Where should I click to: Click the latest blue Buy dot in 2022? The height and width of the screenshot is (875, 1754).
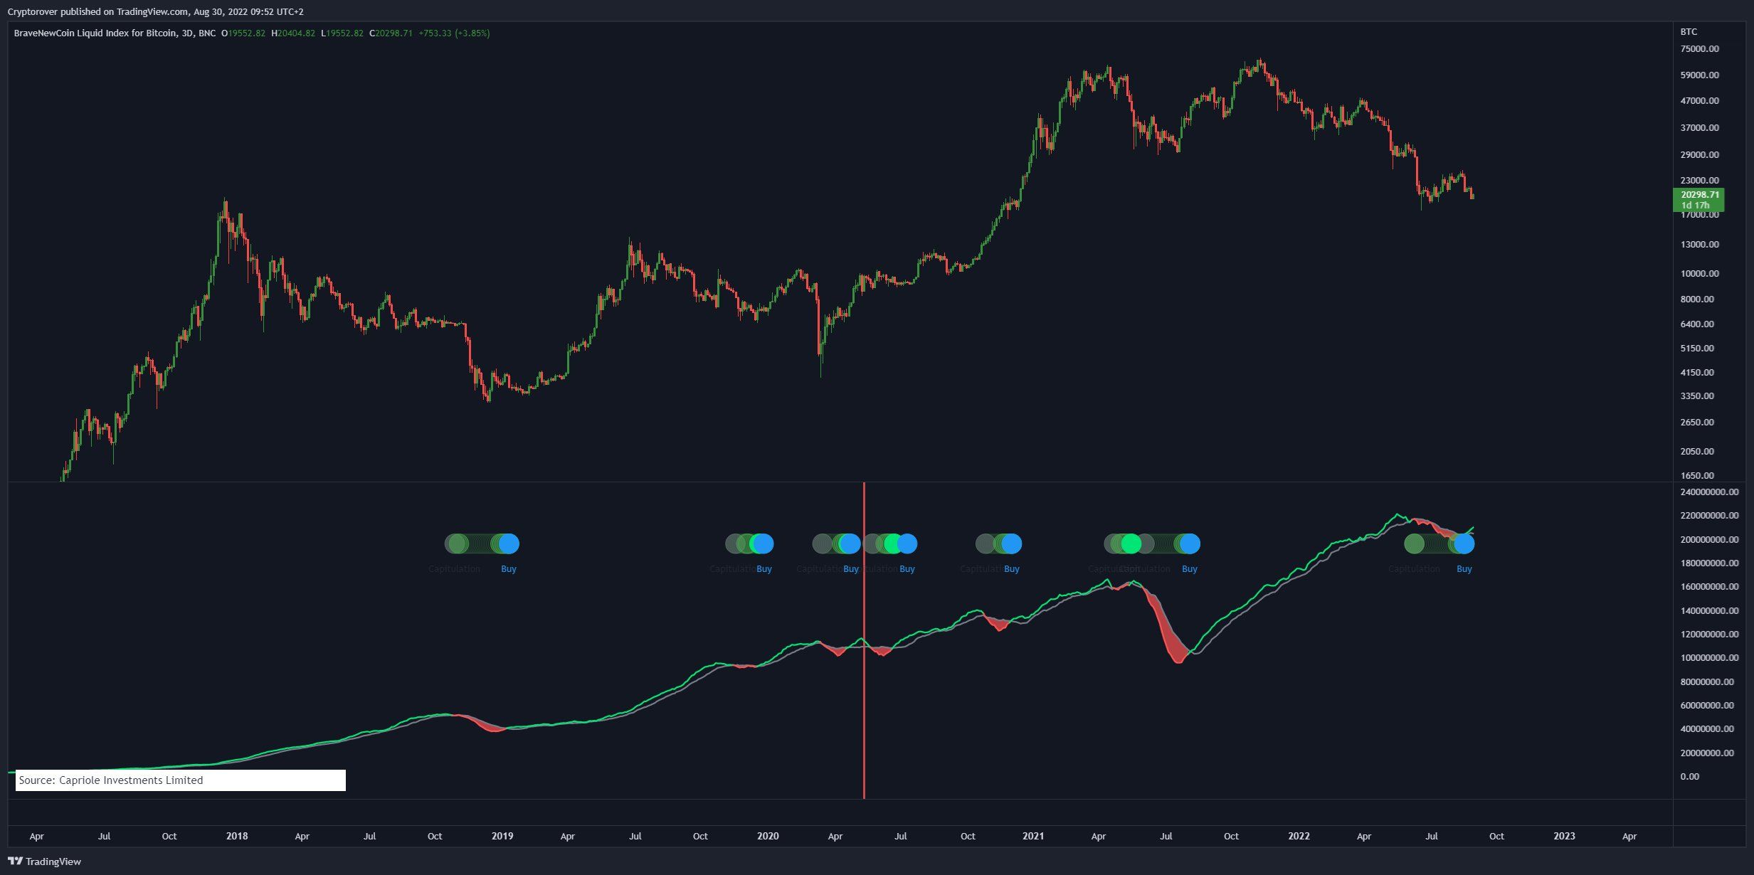coord(1464,544)
